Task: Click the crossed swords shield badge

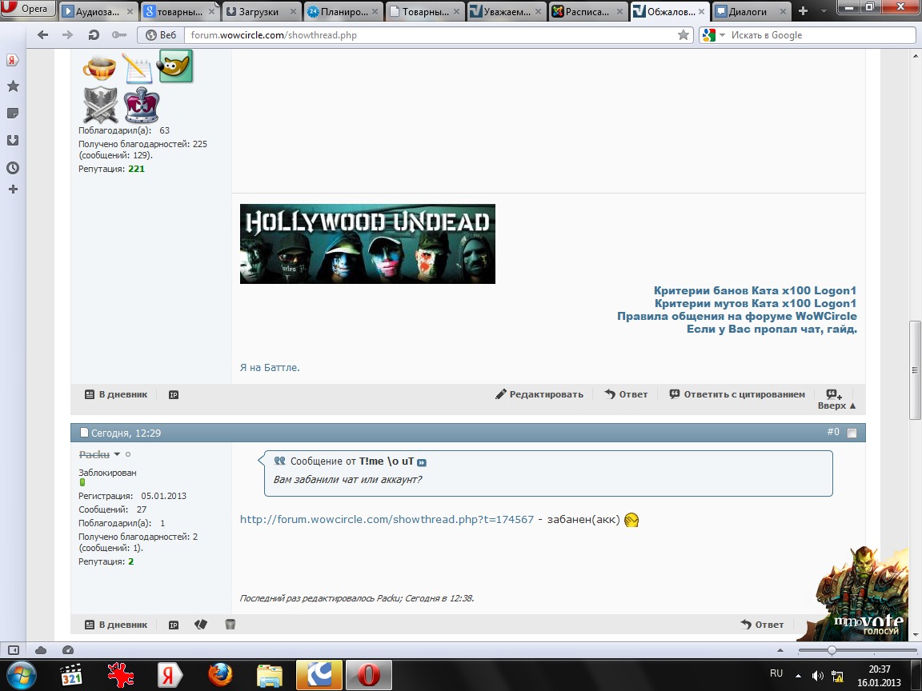Action: (x=101, y=106)
